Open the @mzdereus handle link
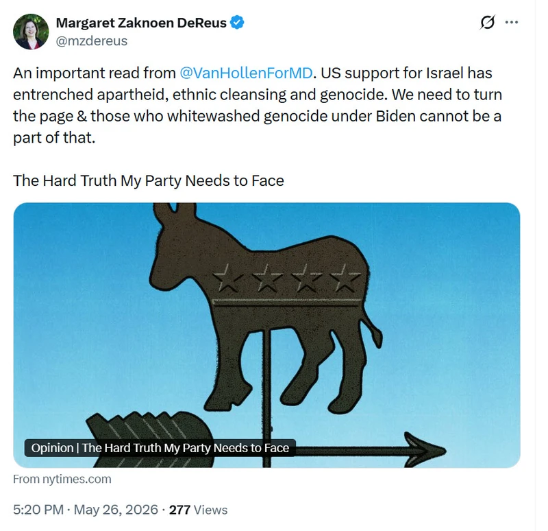The height and width of the screenshot is (531, 548). (x=92, y=41)
